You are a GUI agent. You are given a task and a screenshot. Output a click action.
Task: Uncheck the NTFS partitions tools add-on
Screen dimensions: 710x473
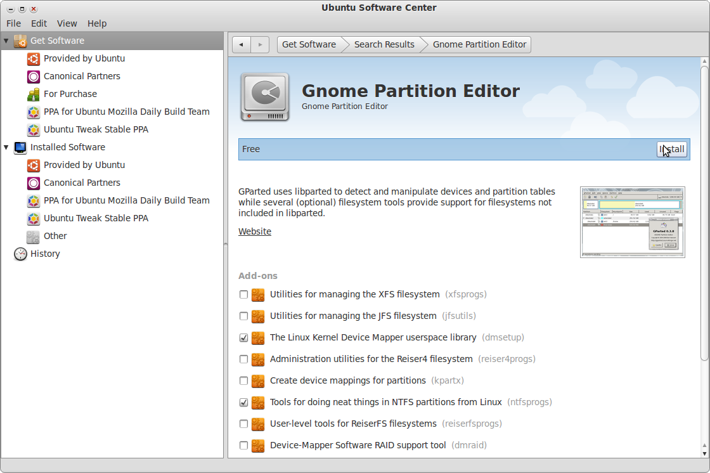click(x=243, y=403)
